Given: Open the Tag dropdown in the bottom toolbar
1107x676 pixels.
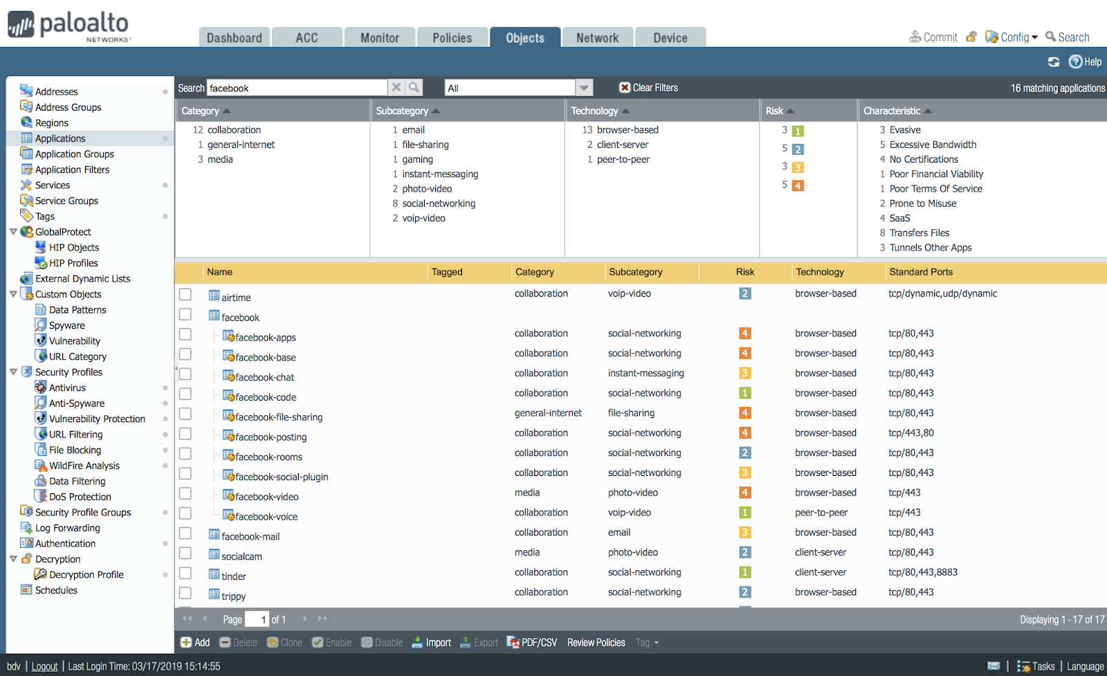Looking at the screenshot, I should [647, 643].
